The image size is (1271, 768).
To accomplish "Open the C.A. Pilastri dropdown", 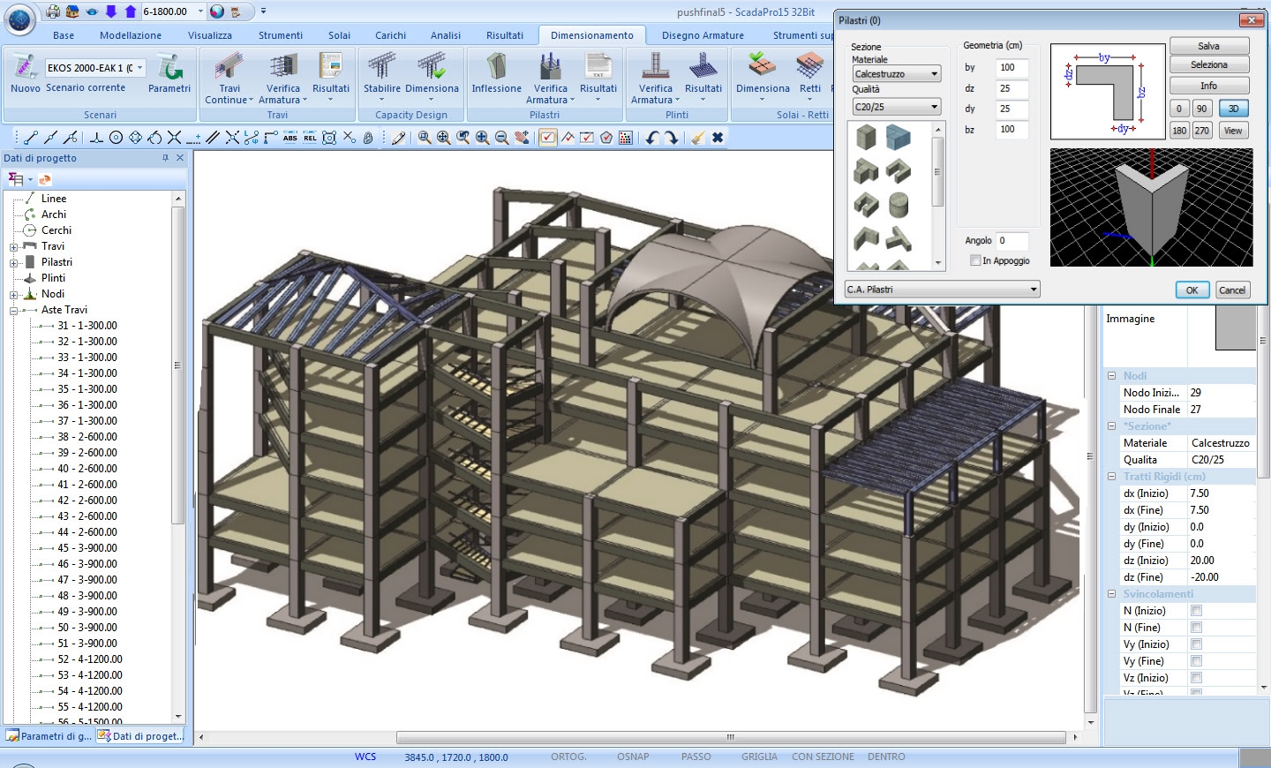I will [942, 290].
